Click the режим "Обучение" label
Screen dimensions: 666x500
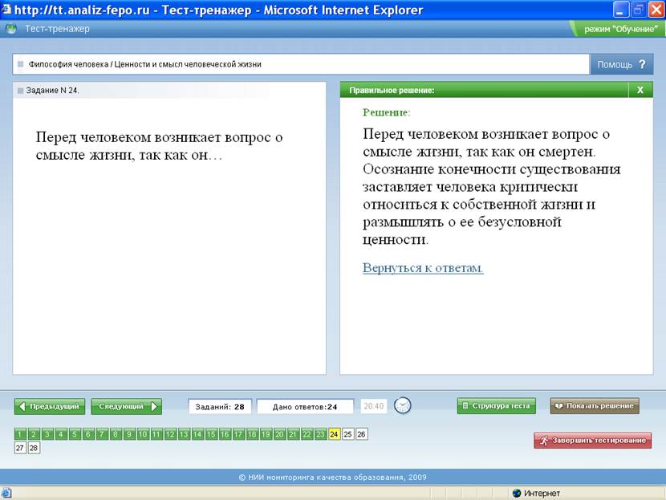click(x=621, y=29)
